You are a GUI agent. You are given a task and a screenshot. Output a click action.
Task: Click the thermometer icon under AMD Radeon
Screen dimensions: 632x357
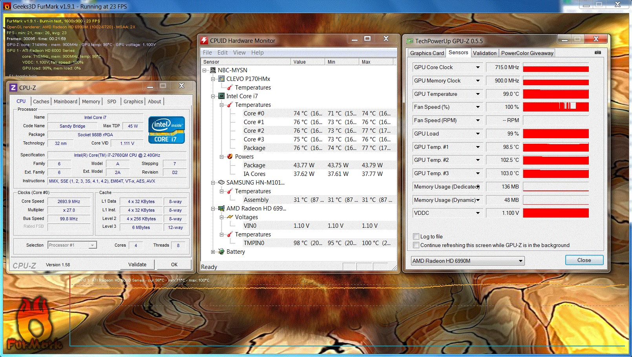(x=230, y=234)
